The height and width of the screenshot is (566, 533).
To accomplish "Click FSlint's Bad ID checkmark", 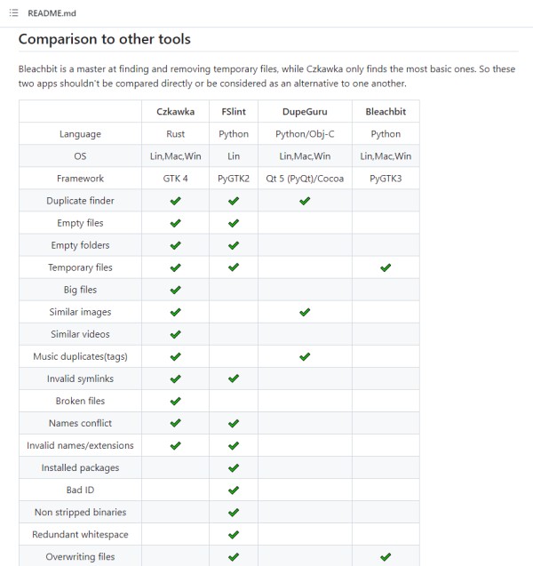I will 234,490.
